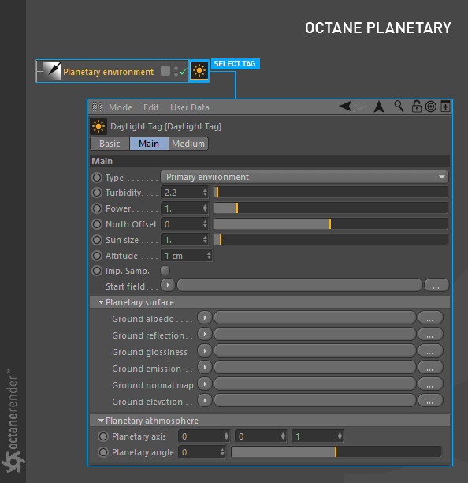Open new attribute manager plus icon
468x483 pixels.
click(446, 107)
